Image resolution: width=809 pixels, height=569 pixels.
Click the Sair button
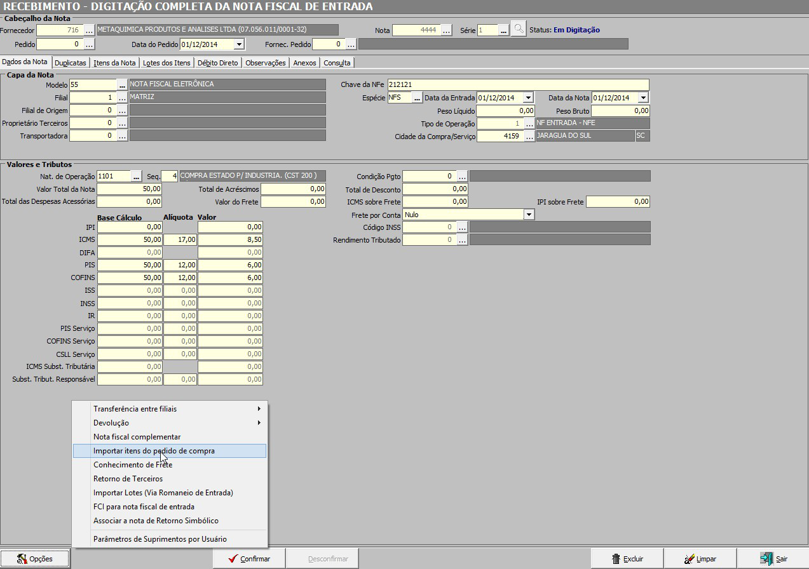coord(773,559)
